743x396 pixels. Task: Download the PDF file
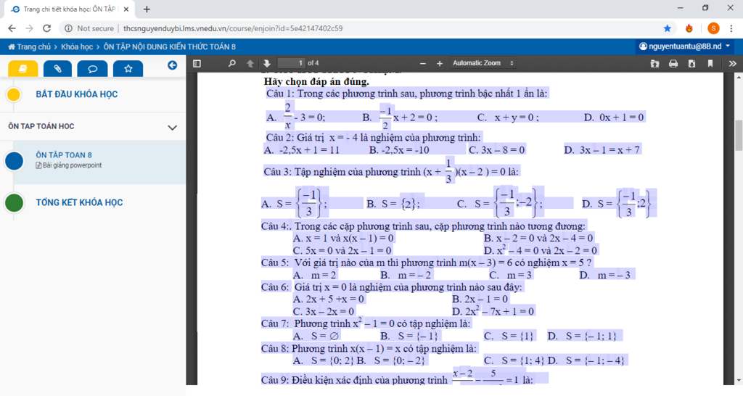(x=691, y=63)
